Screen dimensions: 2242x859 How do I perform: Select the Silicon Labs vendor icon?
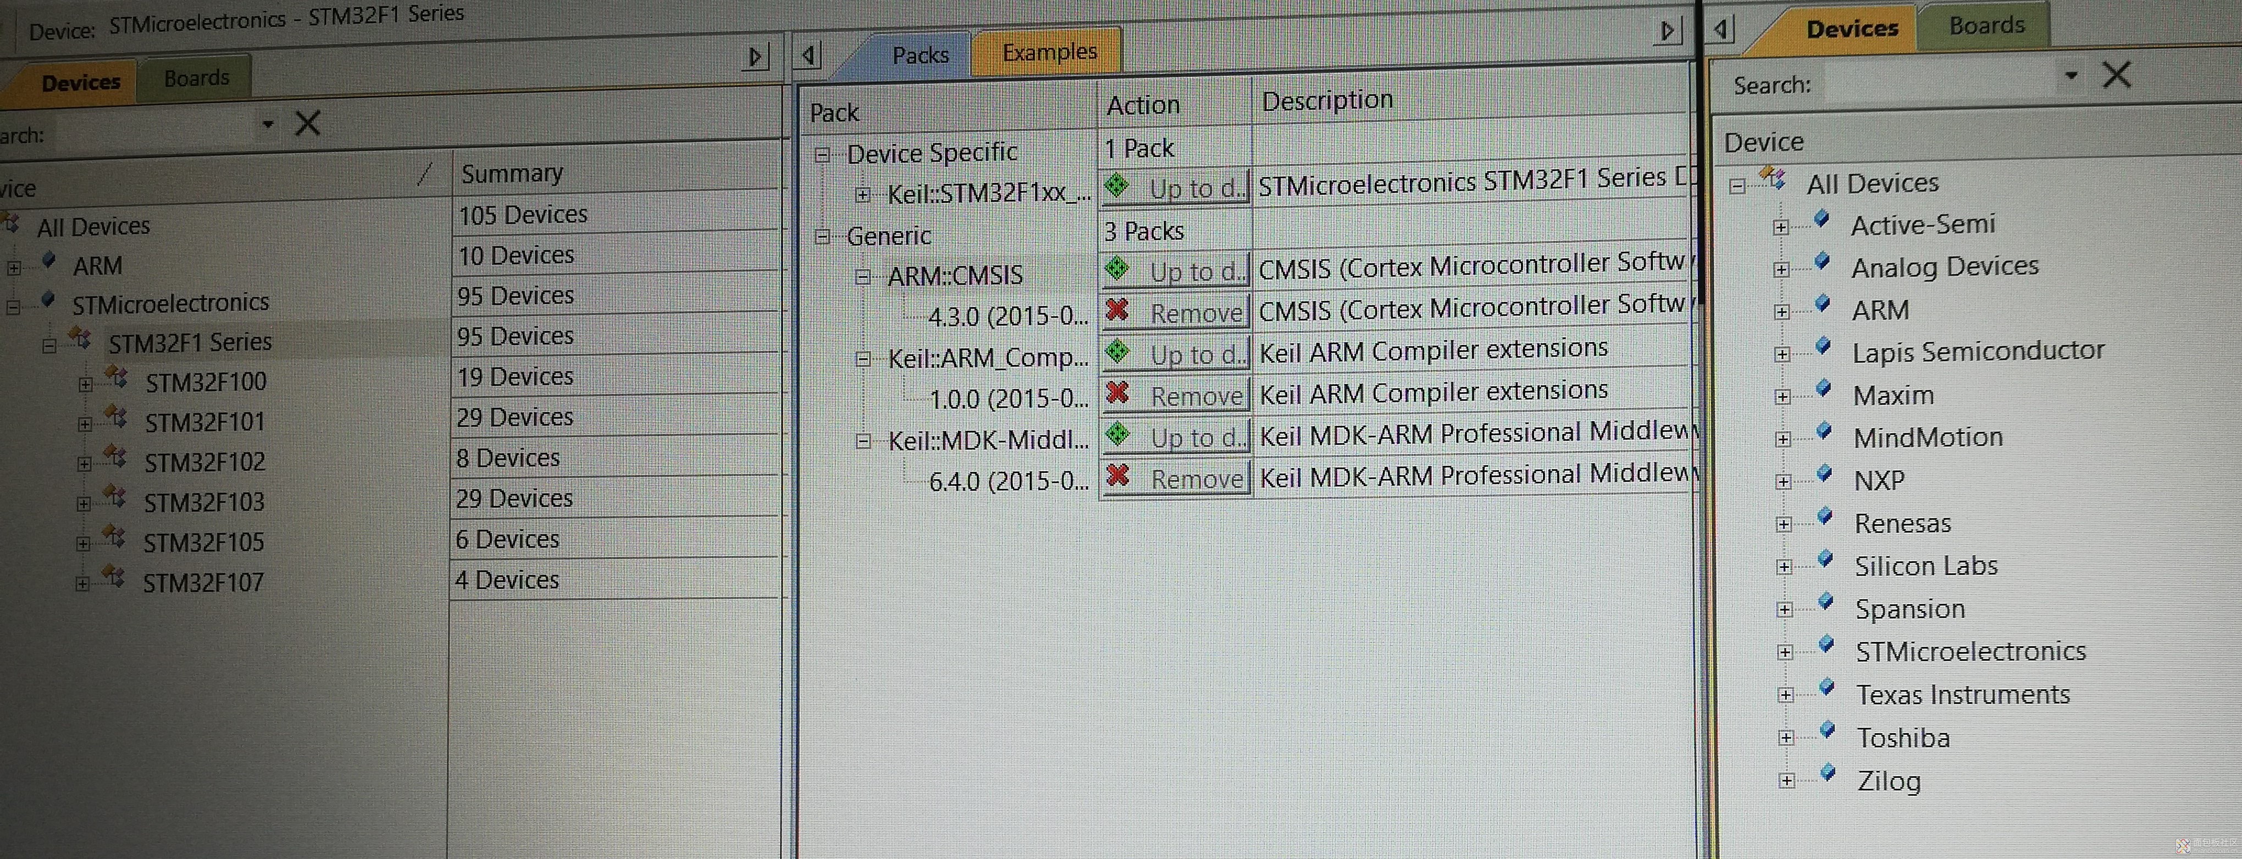pyautogui.click(x=1825, y=560)
